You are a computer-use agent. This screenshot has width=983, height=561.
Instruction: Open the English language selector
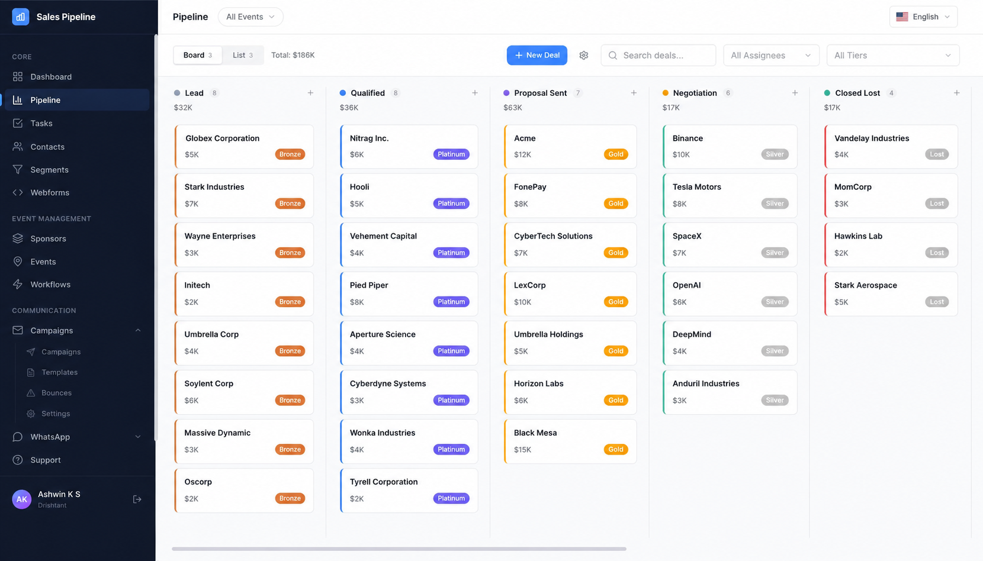pos(923,17)
